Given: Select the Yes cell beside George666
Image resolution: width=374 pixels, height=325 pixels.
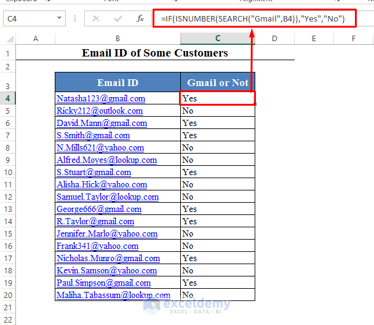Looking at the screenshot, I should [218, 209].
